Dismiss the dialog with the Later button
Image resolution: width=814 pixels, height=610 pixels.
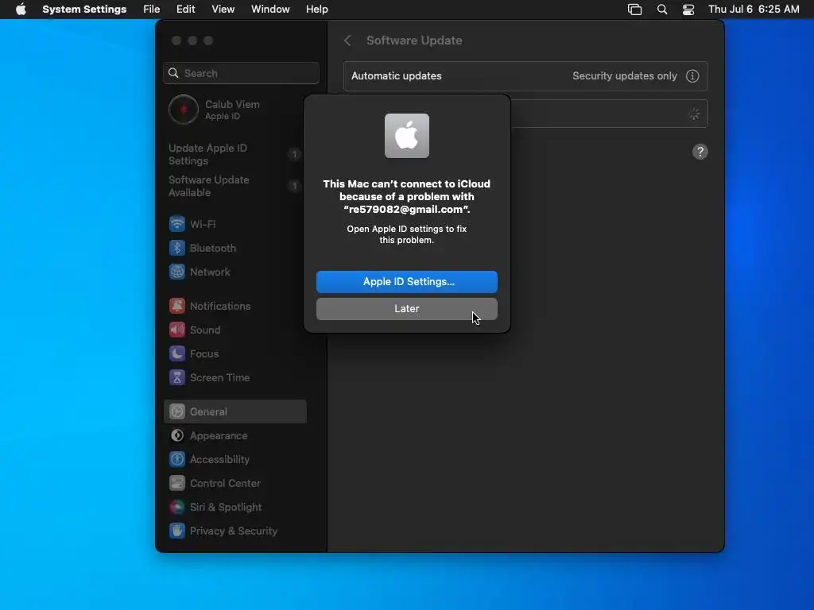coord(406,309)
